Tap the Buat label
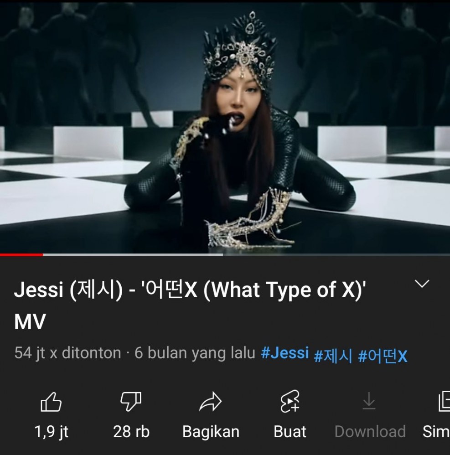The image size is (450, 455). point(290,431)
